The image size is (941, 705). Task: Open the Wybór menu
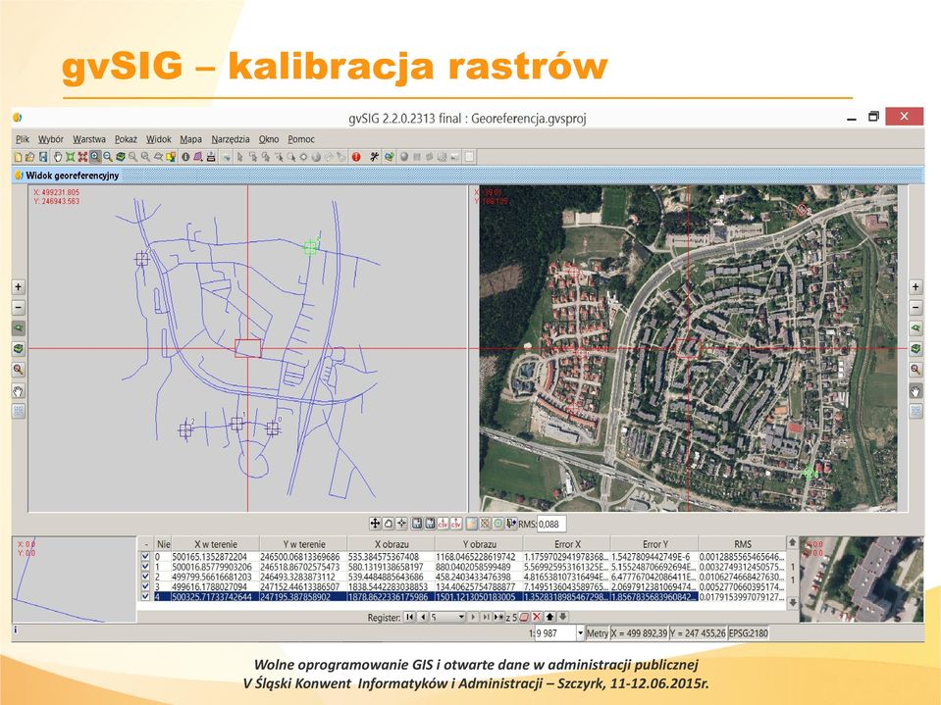coord(50,139)
